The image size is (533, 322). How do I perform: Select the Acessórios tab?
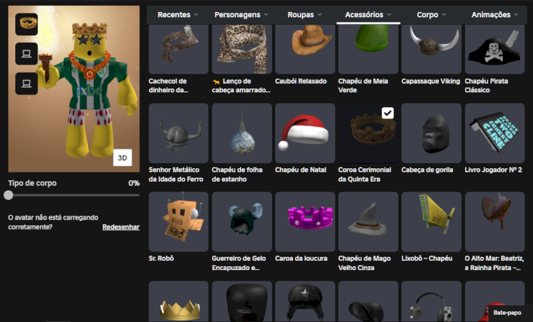(x=368, y=15)
